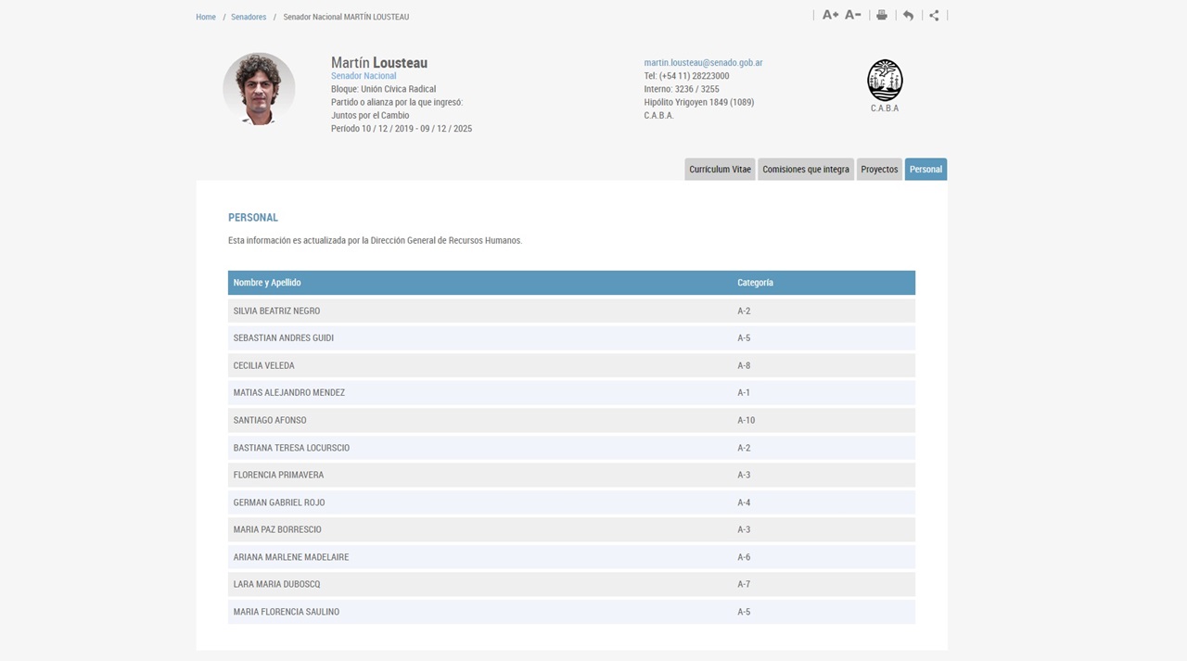Increase font size with A+ icon
This screenshot has height=661, width=1187.
click(x=830, y=15)
